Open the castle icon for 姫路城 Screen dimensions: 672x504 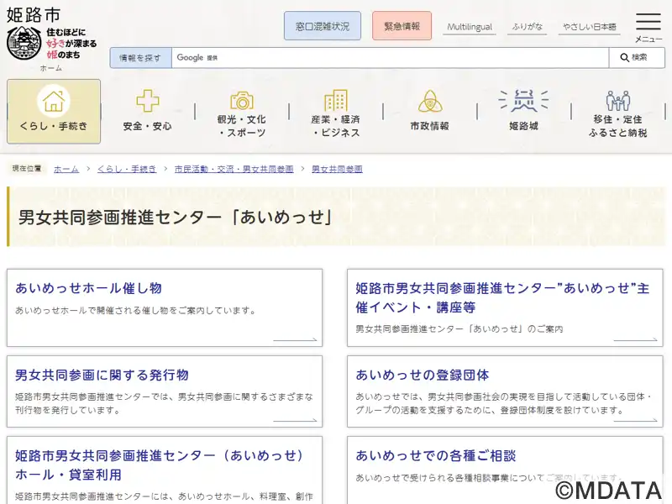point(523,101)
